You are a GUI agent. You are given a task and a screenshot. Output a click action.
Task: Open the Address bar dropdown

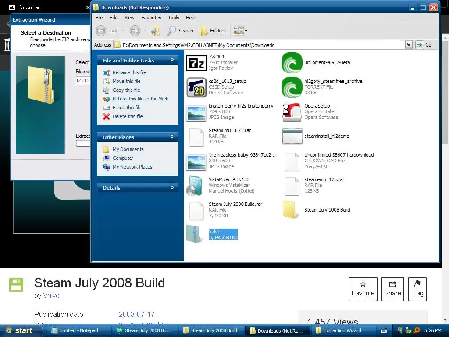[409, 45]
